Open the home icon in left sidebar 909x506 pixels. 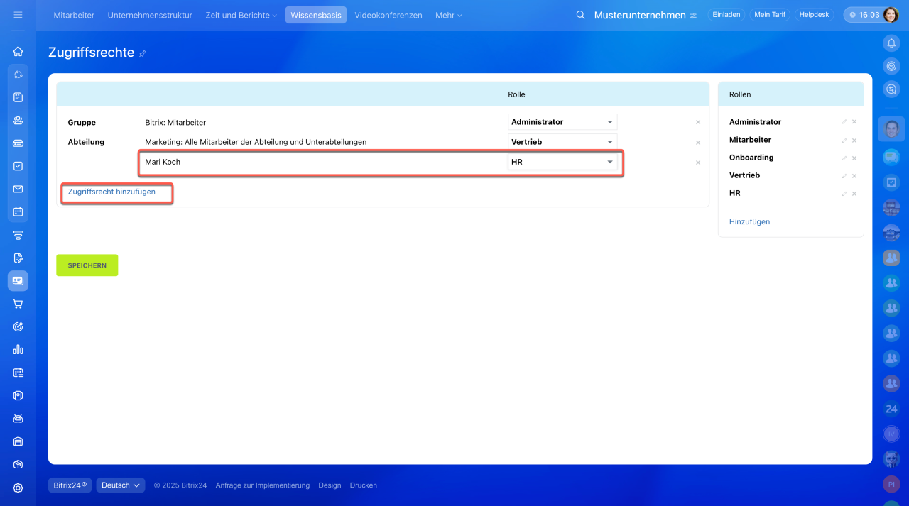click(18, 51)
